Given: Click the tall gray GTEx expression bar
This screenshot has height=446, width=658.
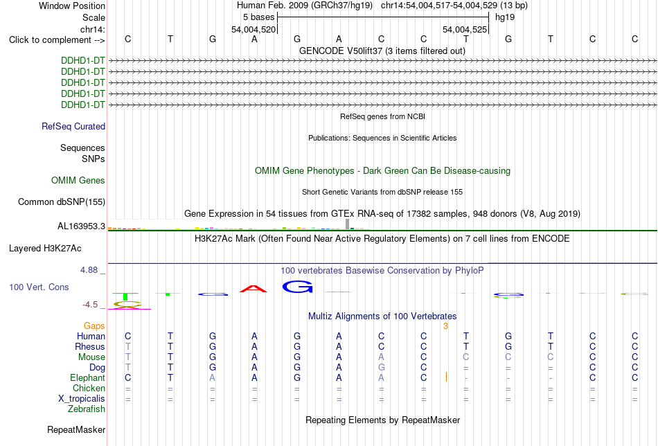Looking at the screenshot, I should pos(347,224).
